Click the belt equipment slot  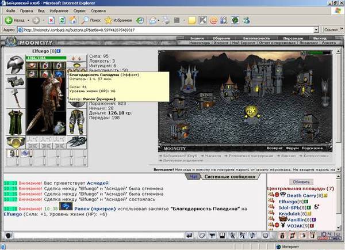[15, 142]
